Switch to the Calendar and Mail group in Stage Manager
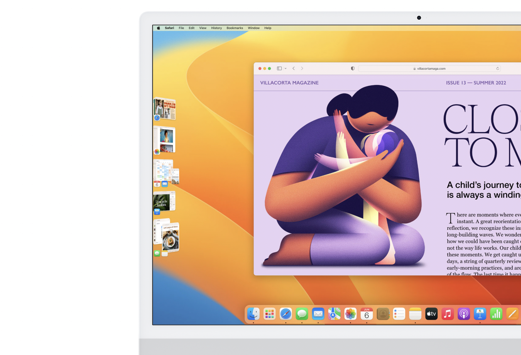 coord(166,173)
